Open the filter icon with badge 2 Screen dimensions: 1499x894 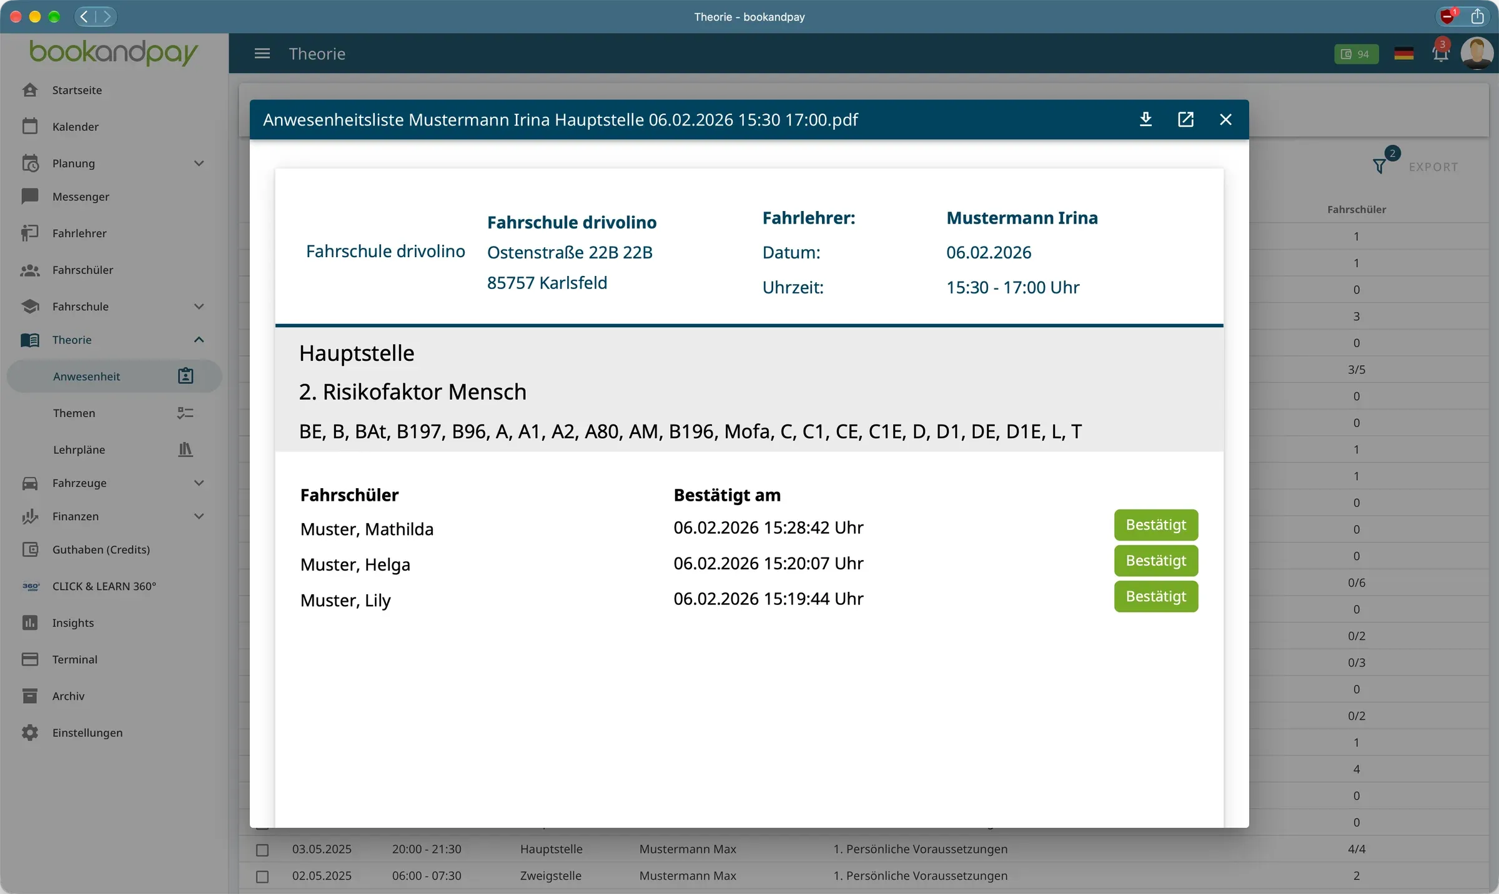[1380, 166]
